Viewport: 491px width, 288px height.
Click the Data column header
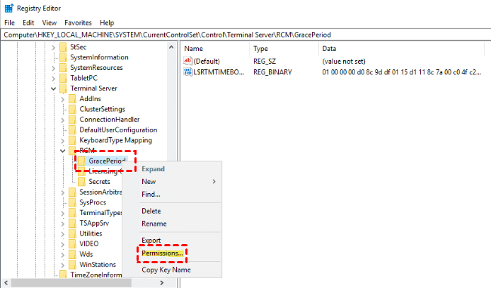coord(329,49)
